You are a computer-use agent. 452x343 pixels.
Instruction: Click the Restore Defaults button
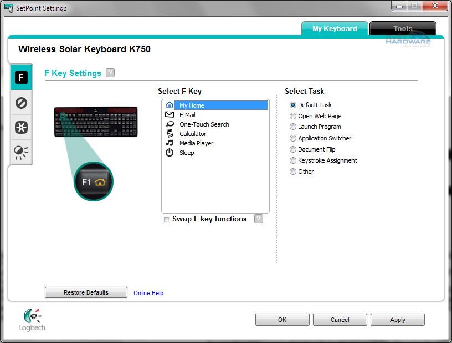[x=86, y=292]
